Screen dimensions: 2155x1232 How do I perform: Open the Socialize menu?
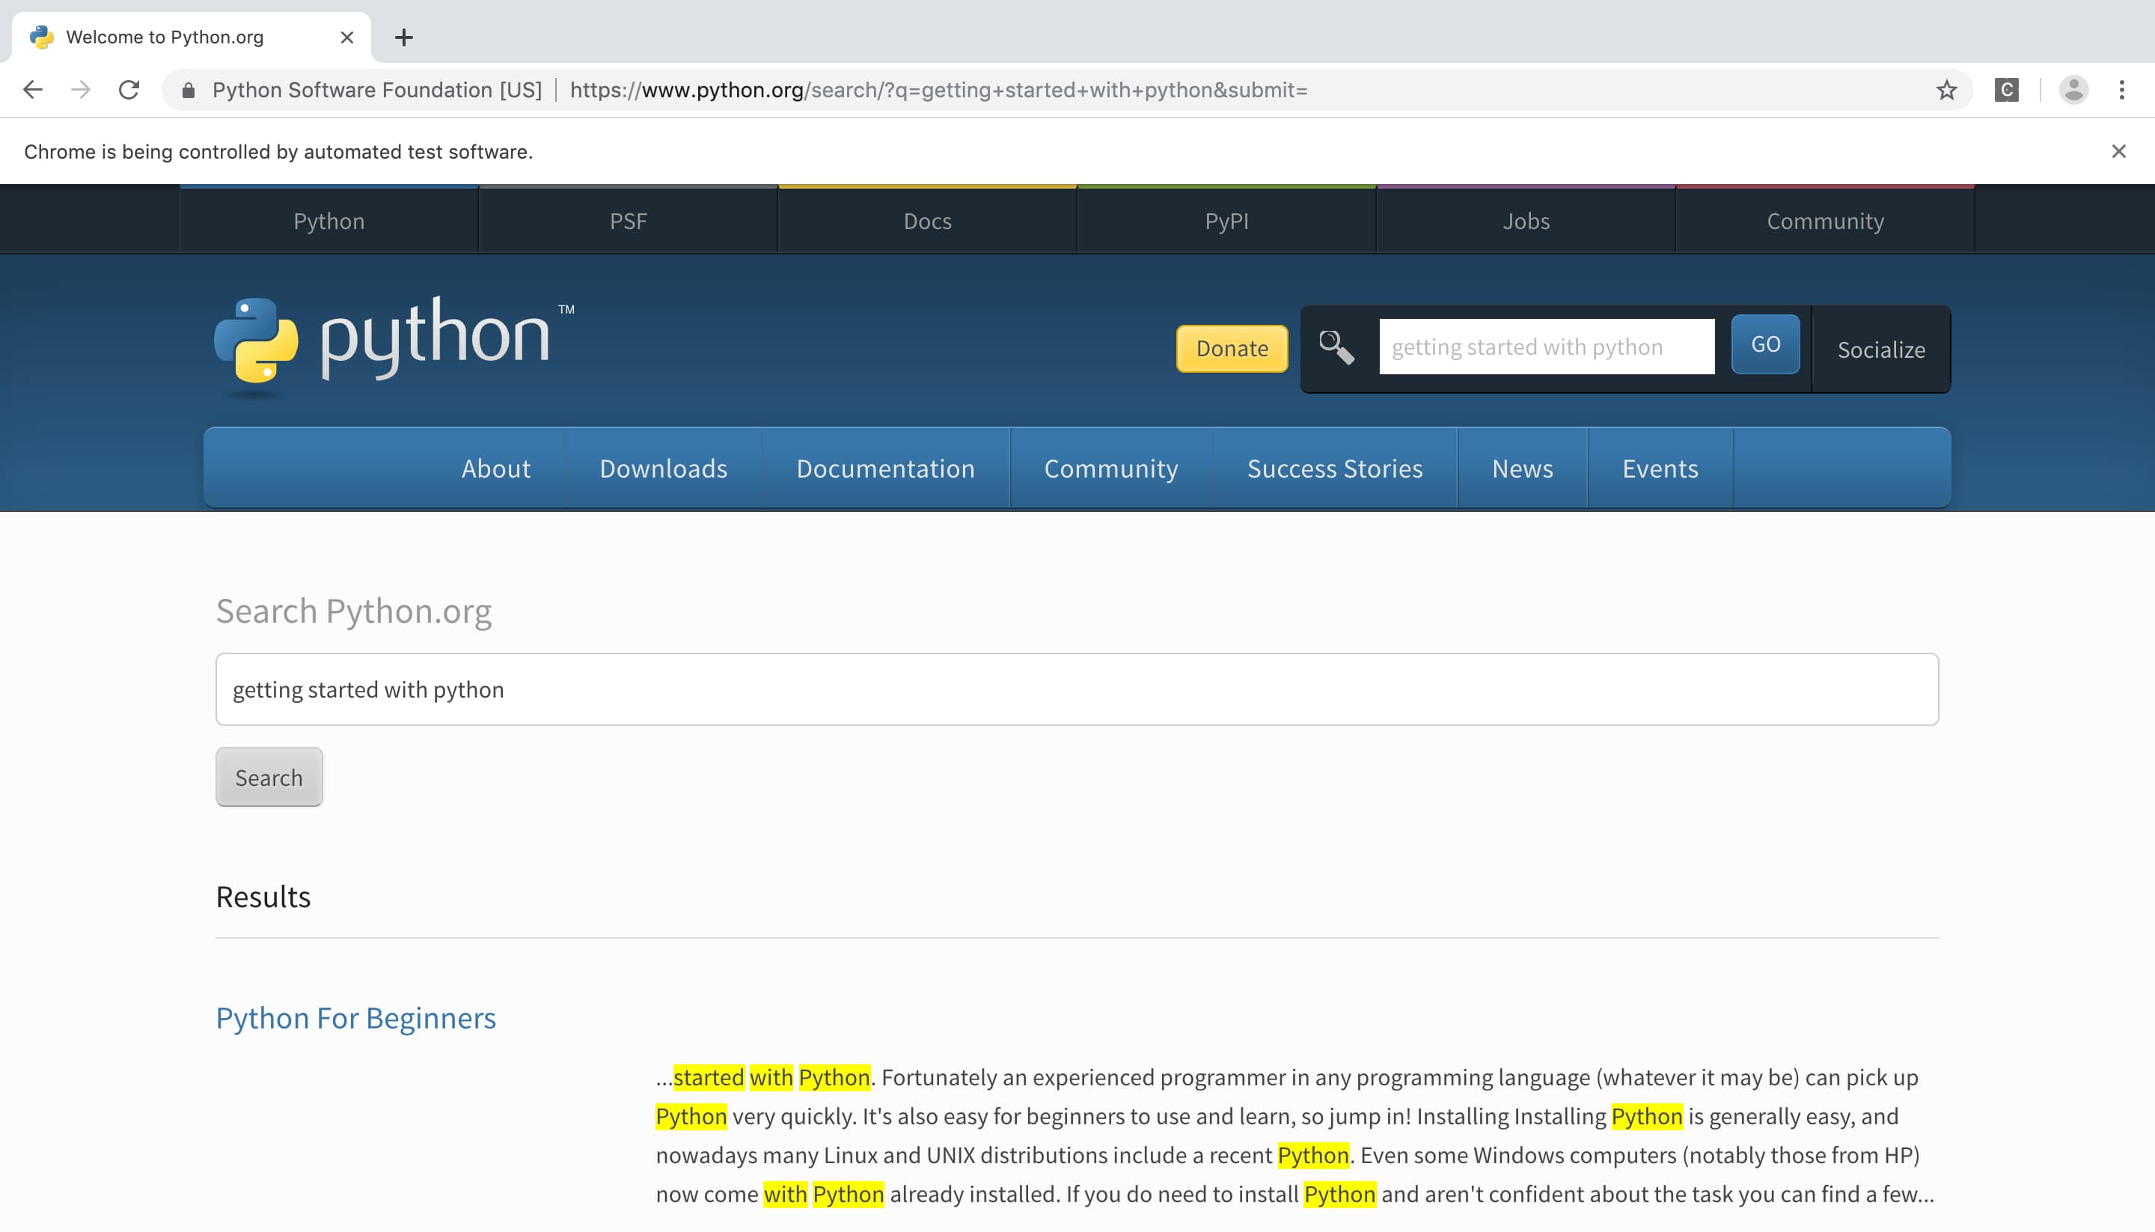tap(1881, 350)
